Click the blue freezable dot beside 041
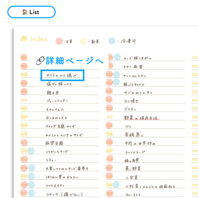 (x=116, y=185)
